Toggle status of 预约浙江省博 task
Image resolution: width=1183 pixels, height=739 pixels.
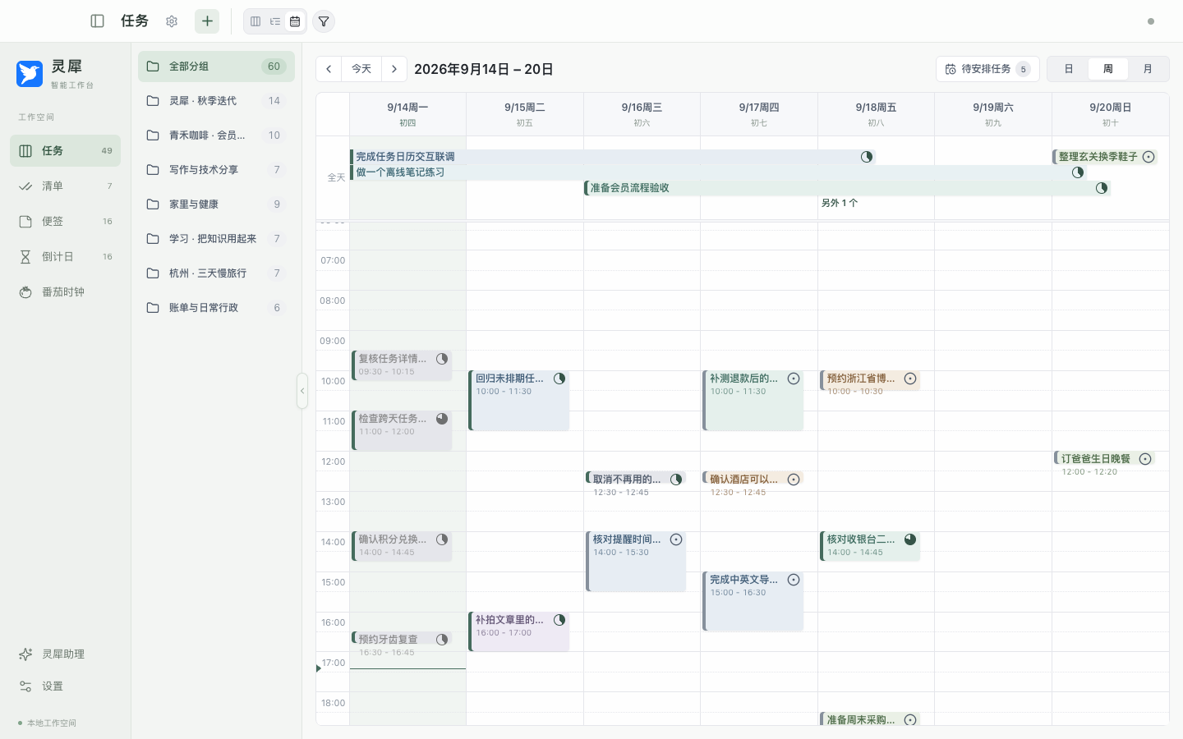(x=910, y=379)
